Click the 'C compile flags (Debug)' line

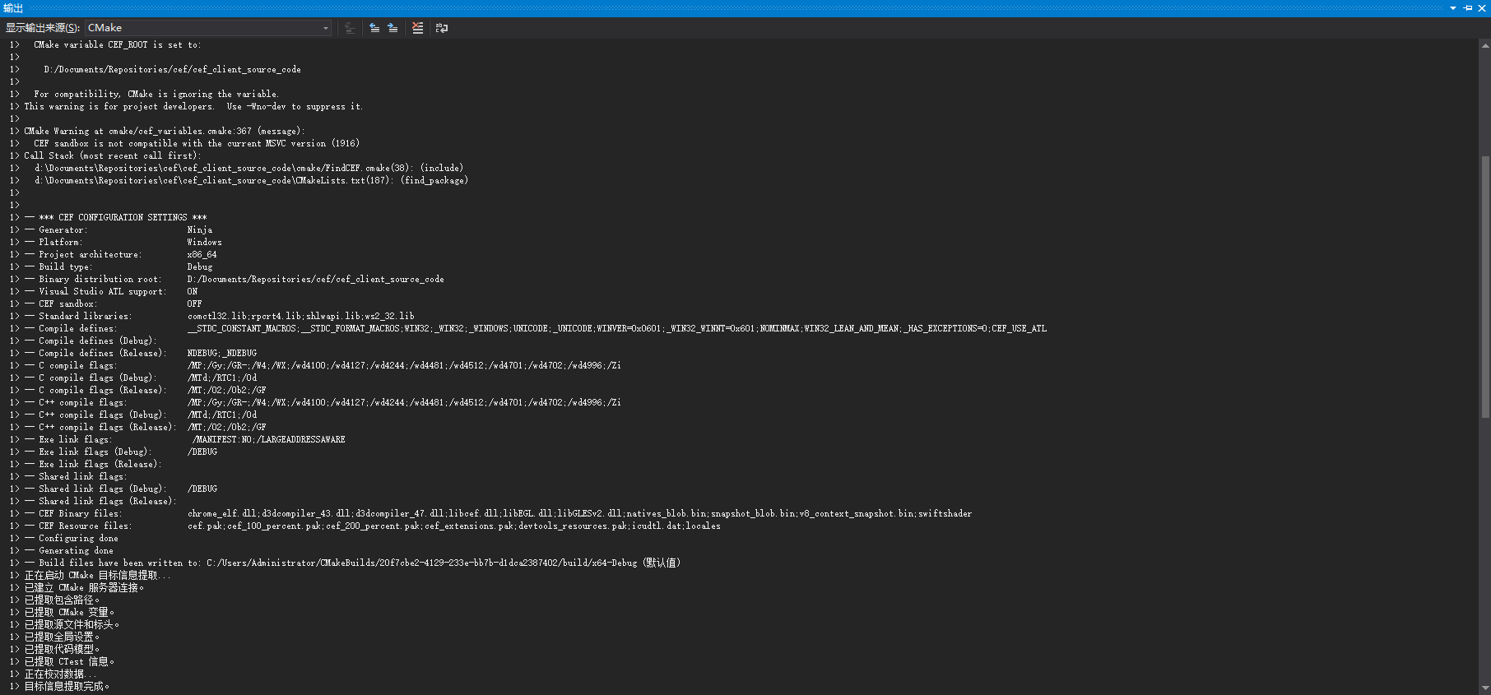(x=141, y=378)
